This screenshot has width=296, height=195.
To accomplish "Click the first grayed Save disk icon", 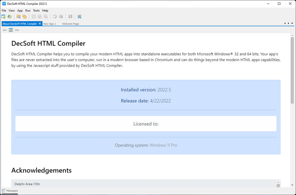I will pyautogui.click(x=34, y=16).
